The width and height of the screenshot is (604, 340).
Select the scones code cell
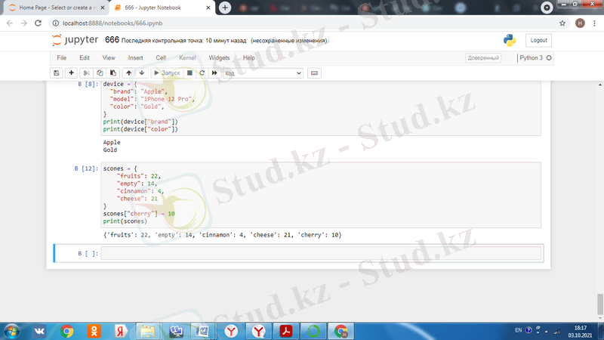(x=321, y=195)
